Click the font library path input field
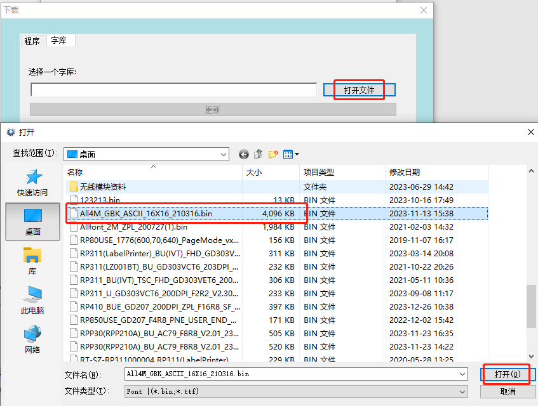538x406 pixels. click(173, 90)
